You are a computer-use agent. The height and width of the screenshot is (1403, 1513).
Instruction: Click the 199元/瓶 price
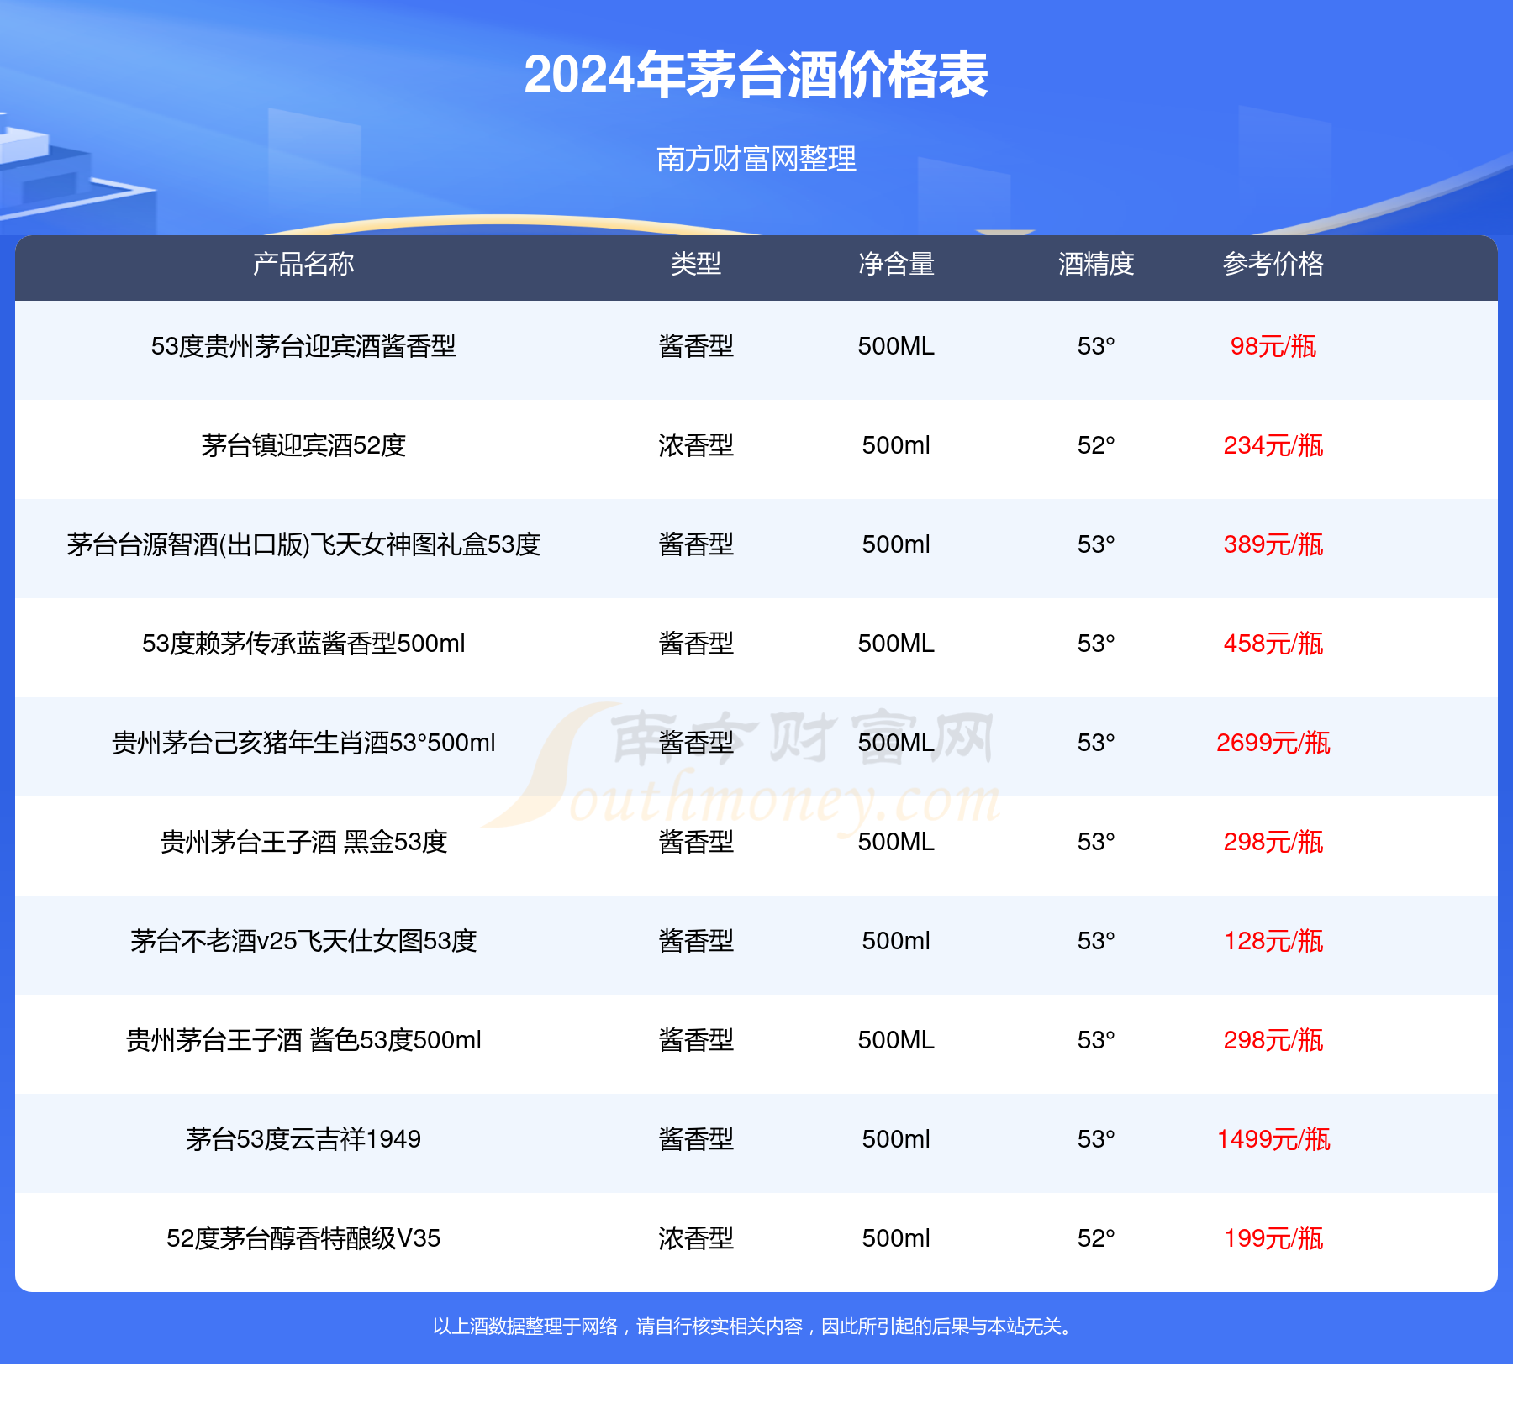(x=1273, y=1238)
